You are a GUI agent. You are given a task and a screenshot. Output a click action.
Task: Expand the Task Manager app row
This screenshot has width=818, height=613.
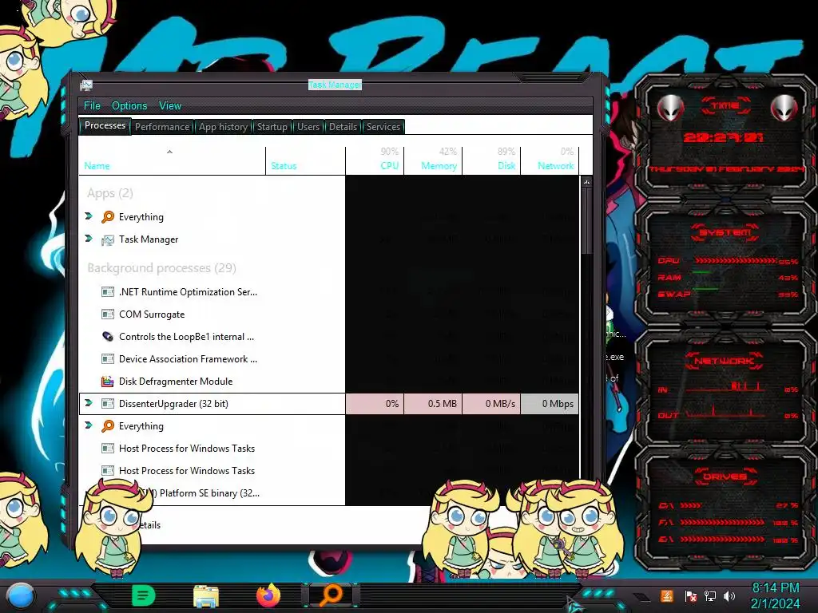click(89, 238)
